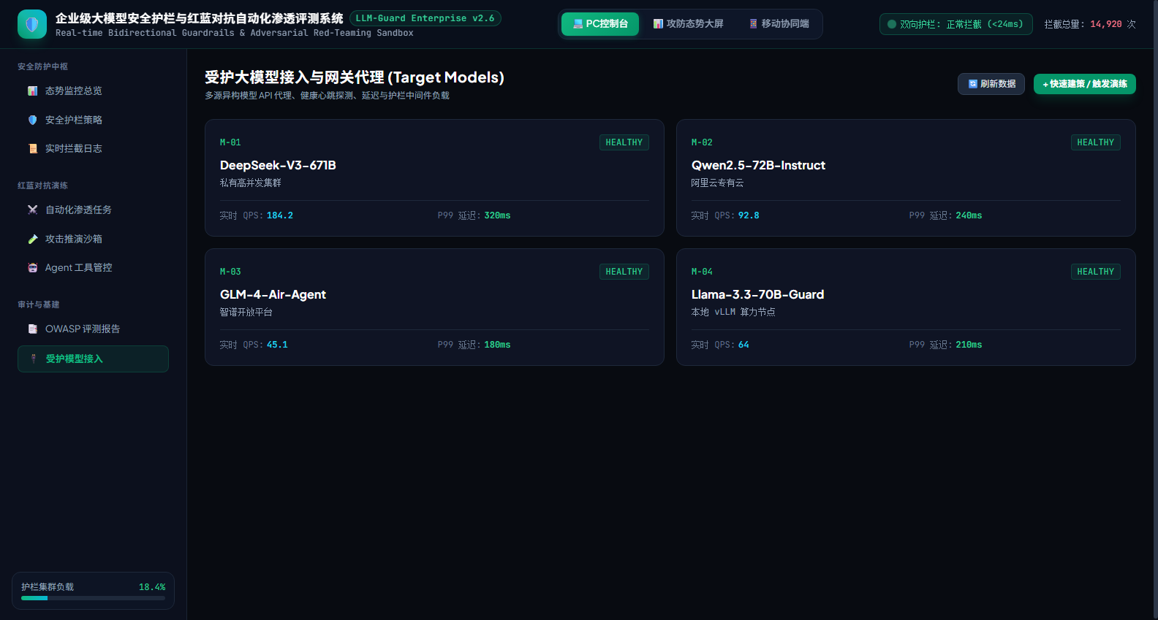Click the refresh icon on 刷新数据 button
The height and width of the screenshot is (620, 1158).
coord(973,84)
